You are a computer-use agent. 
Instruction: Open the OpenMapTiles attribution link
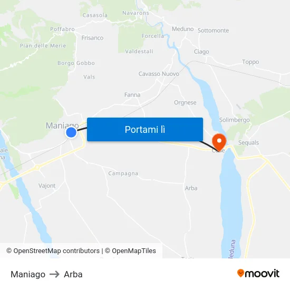[130, 251]
